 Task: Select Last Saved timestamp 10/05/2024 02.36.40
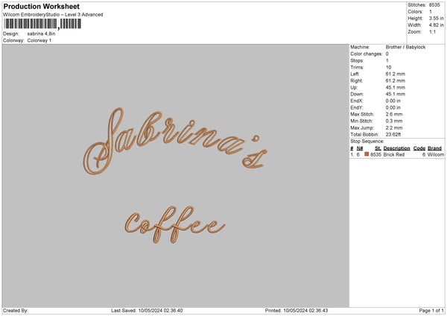(160, 311)
